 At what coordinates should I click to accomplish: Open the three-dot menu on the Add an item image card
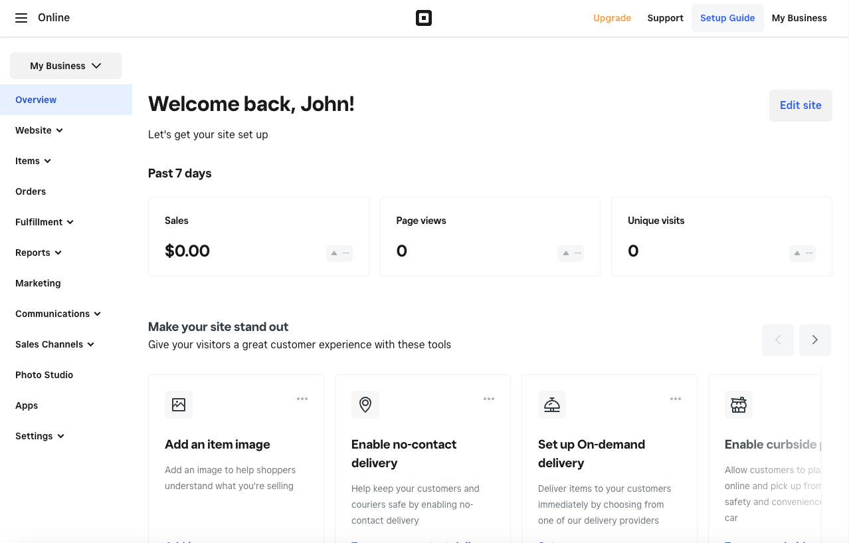pos(302,399)
